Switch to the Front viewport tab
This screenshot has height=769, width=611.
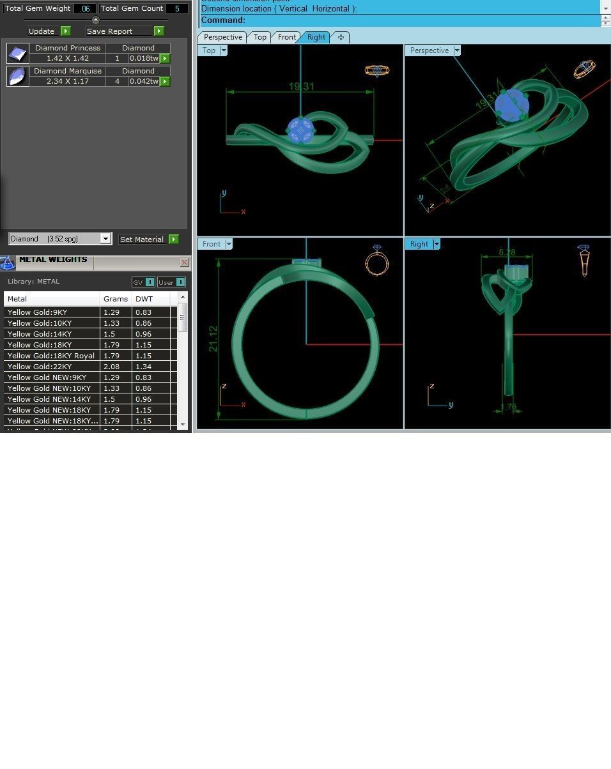click(287, 37)
